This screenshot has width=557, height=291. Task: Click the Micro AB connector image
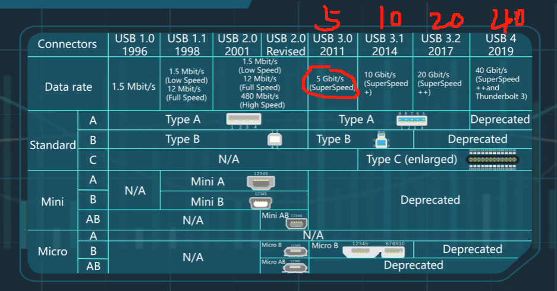[295, 268]
